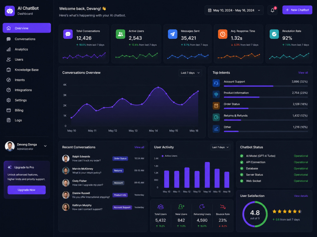Click the 12,426 total conversations value
Viewport: 317px width, 237px height.
(x=84, y=38)
